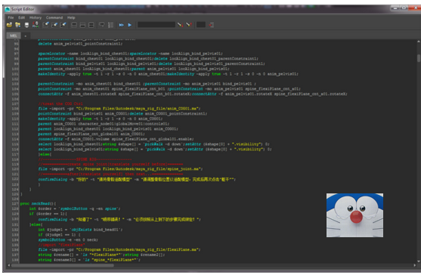This screenshot has width=421, height=275.
Task: Open the Edit menu
Action: point(21,17)
